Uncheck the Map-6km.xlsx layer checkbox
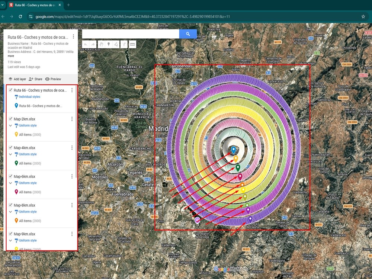 point(10,176)
